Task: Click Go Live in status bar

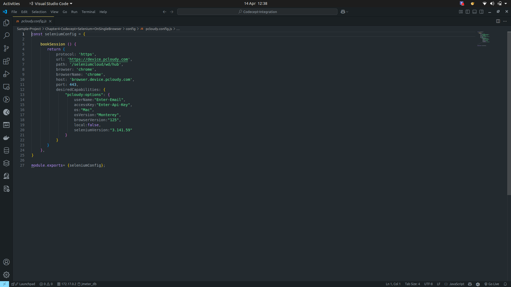Action: 492,284
